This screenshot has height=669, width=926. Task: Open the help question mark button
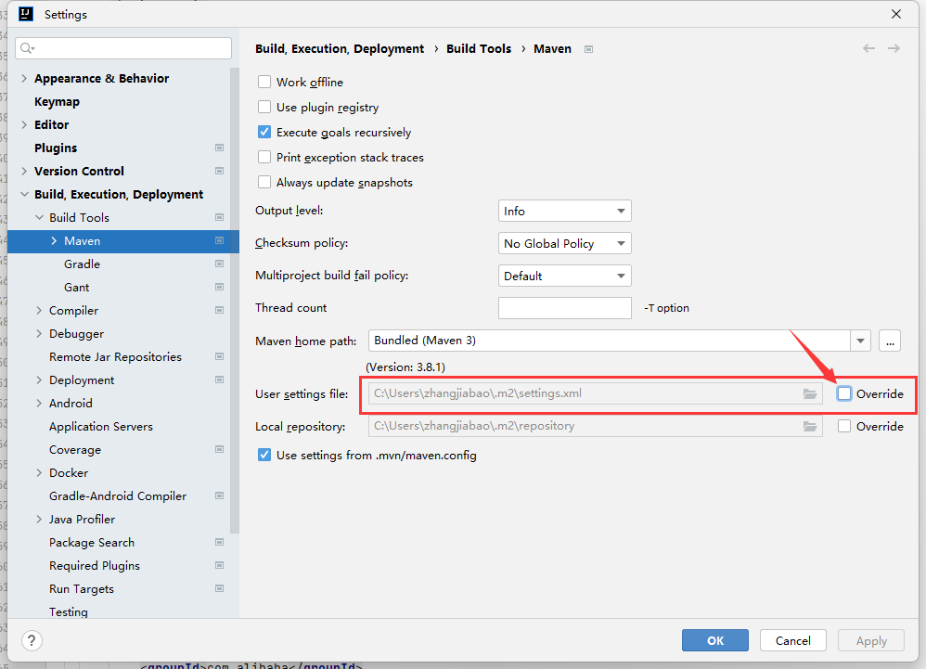[x=32, y=640]
